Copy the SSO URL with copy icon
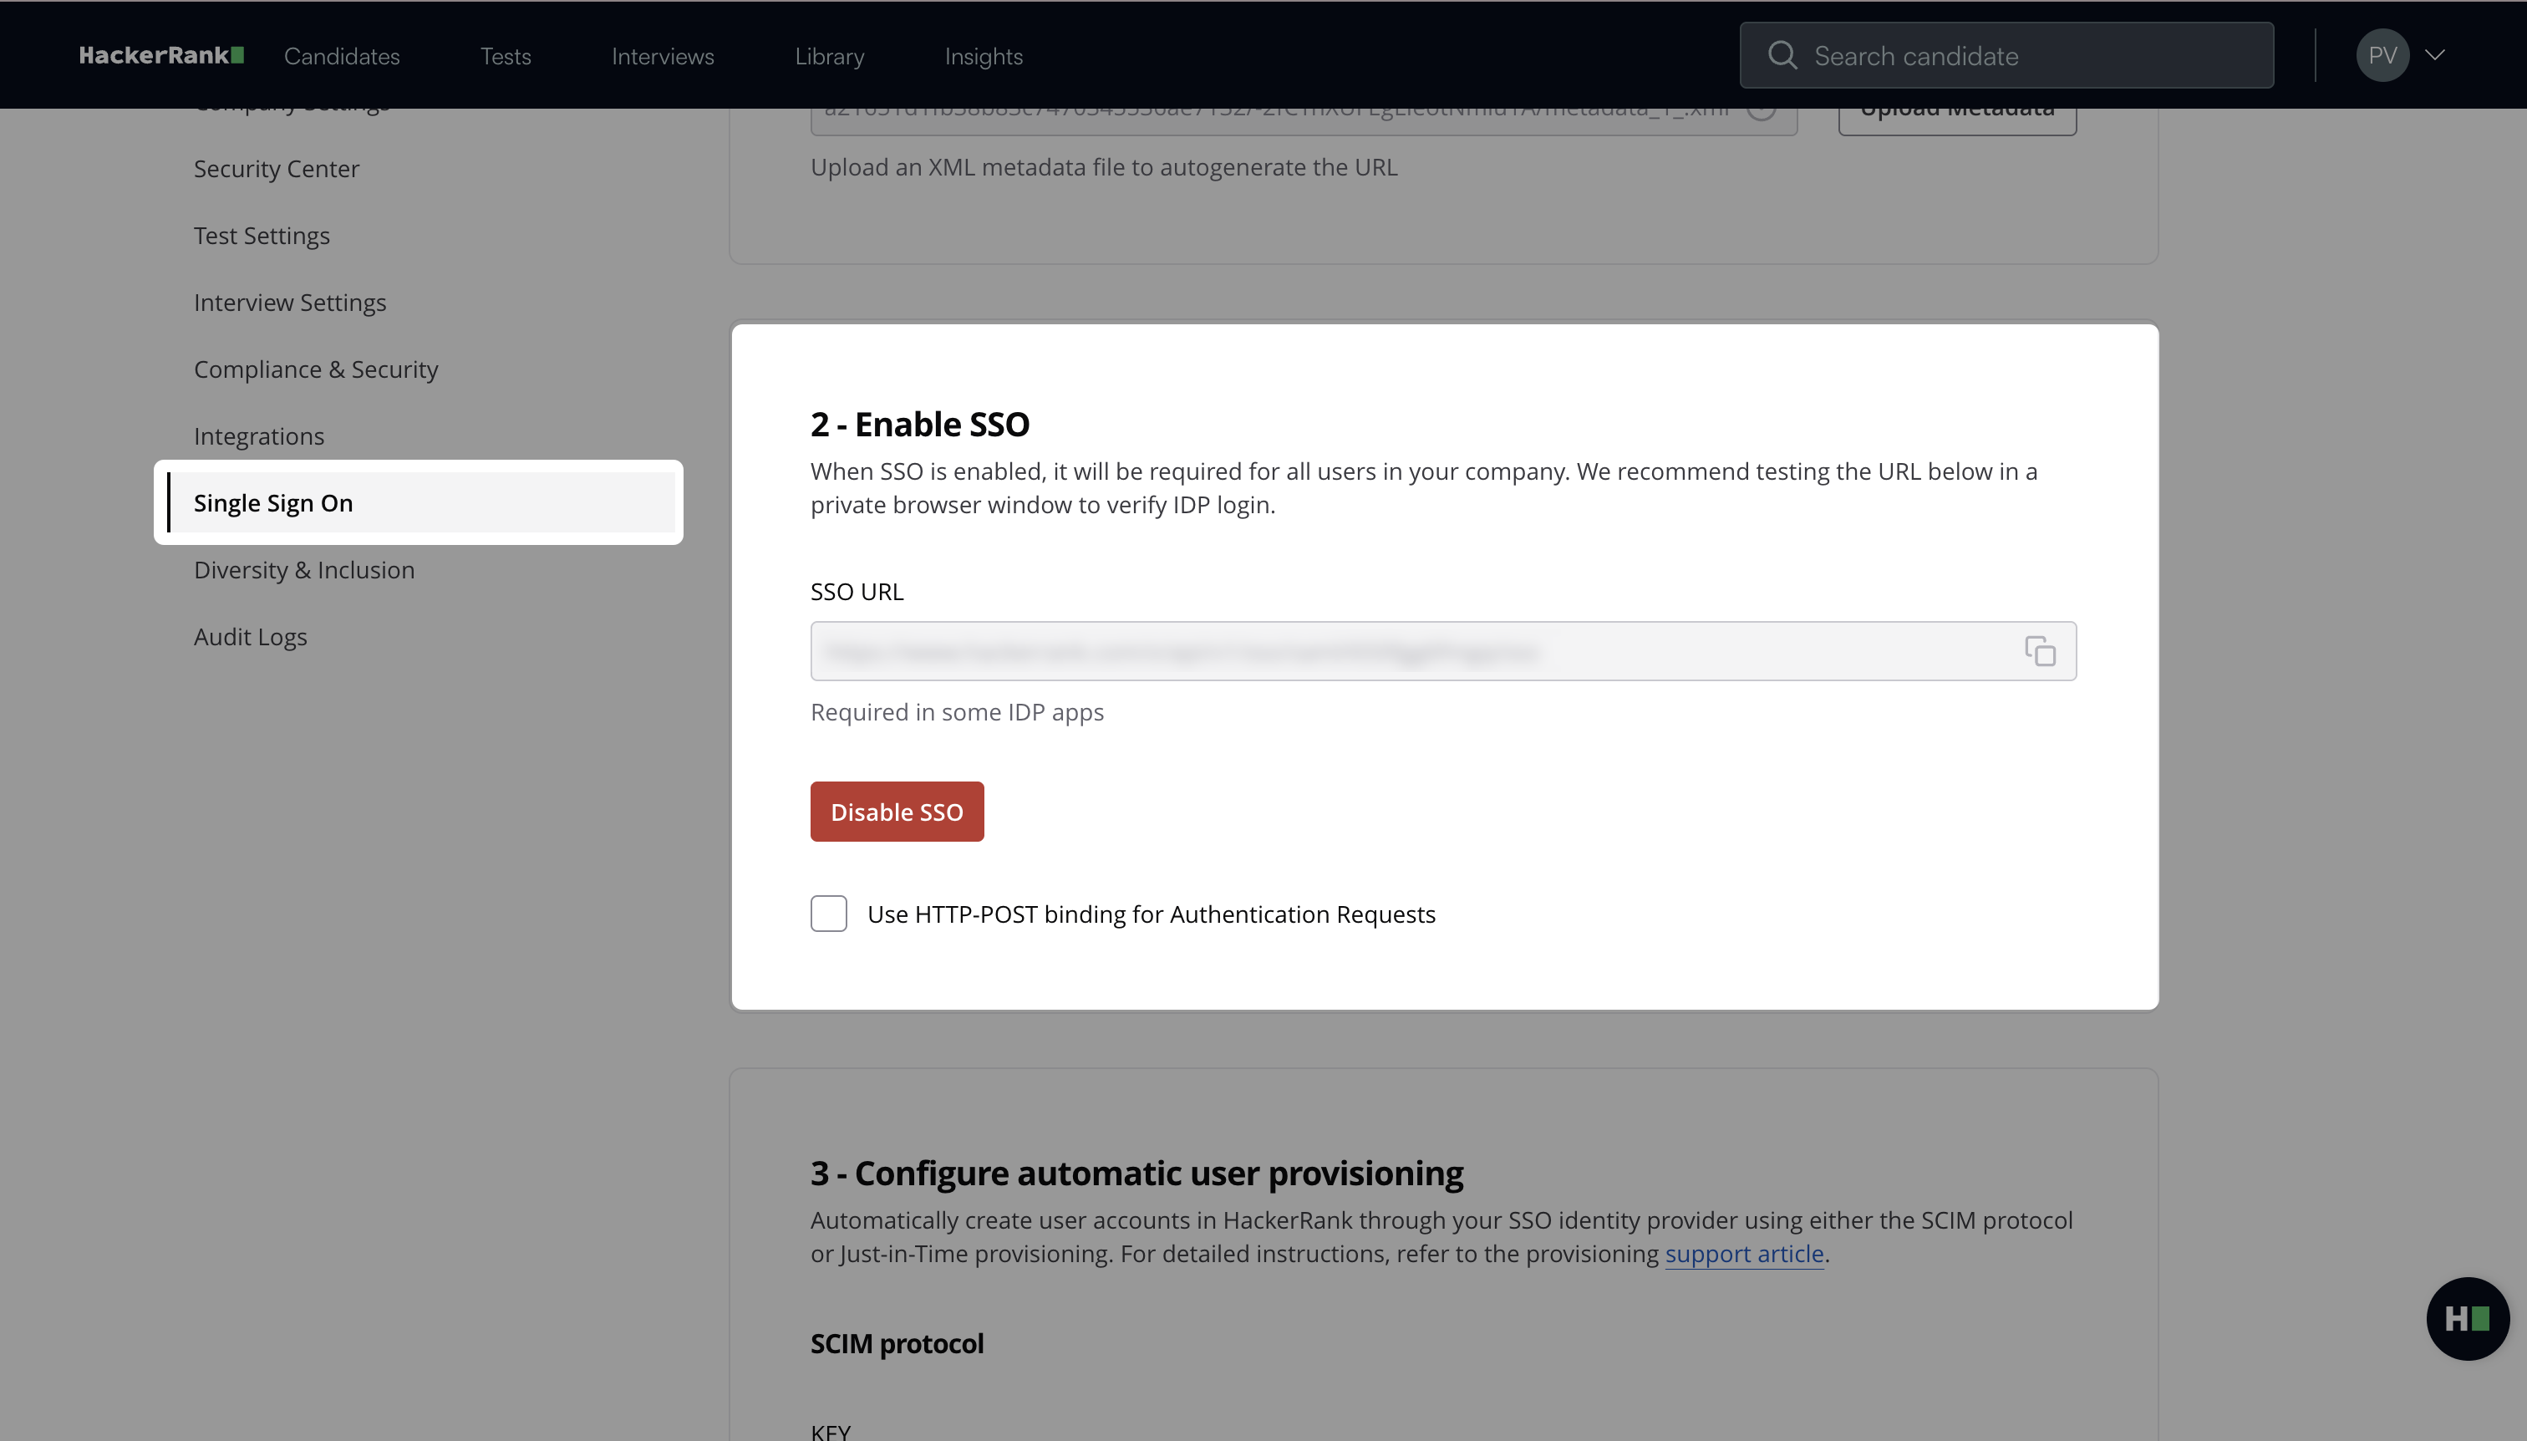 pyautogui.click(x=2039, y=651)
